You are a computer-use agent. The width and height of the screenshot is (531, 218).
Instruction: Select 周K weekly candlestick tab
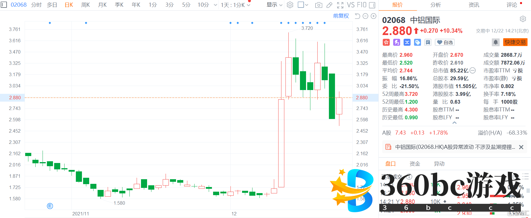pyautogui.click(x=85, y=5)
